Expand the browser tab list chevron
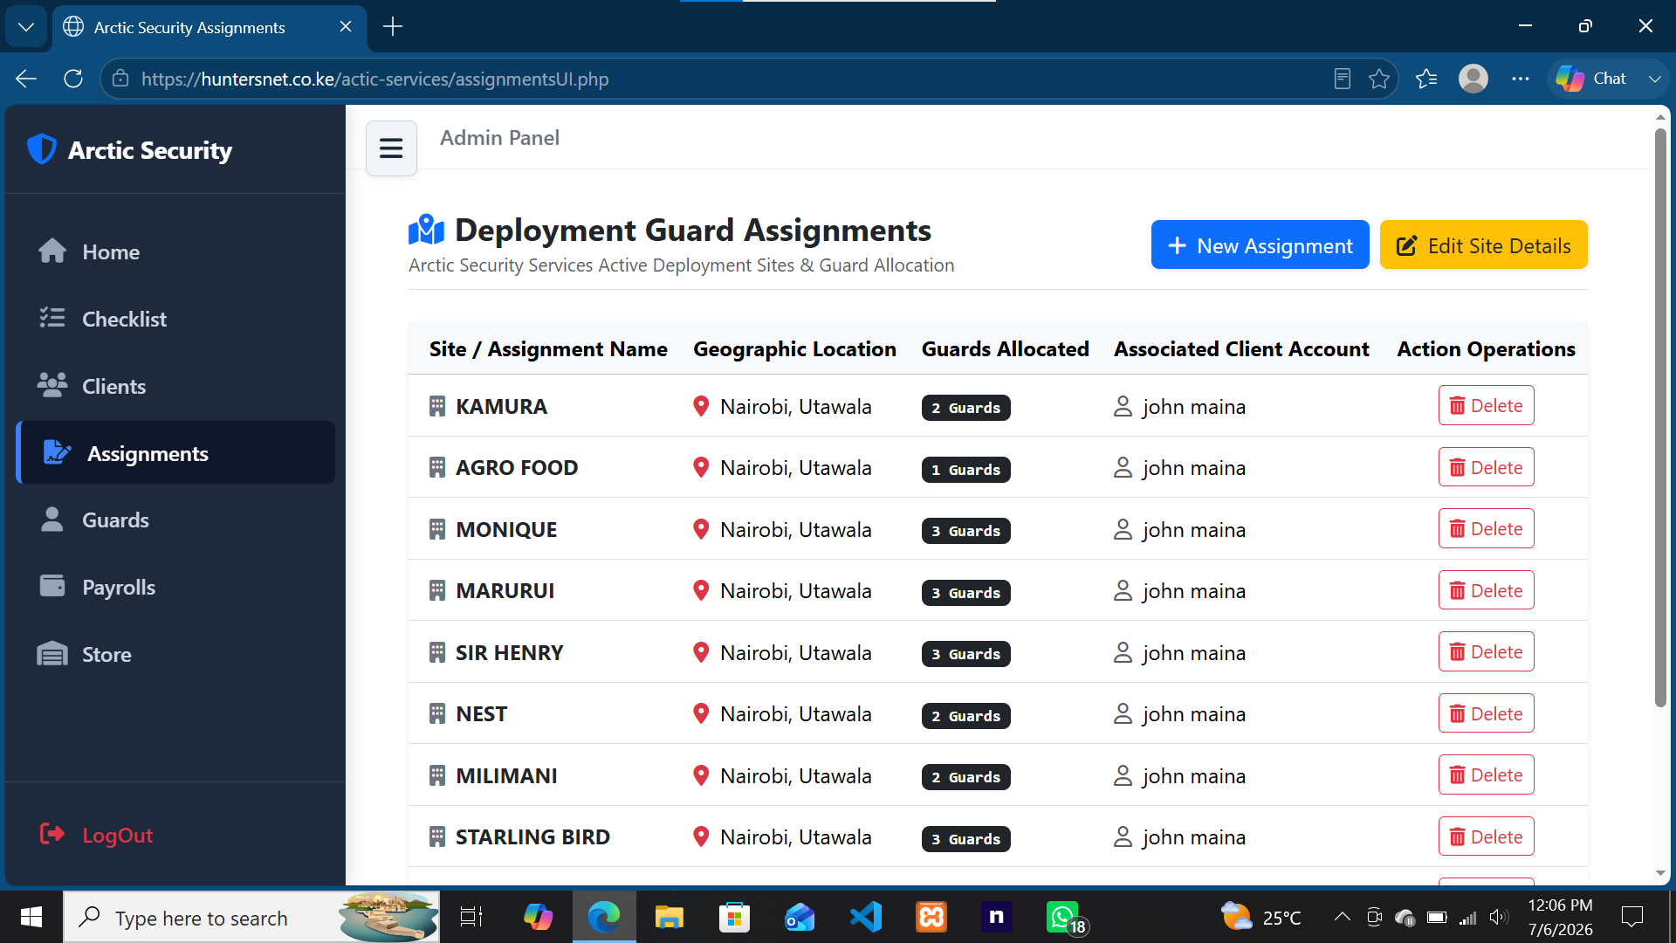The image size is (1676, 943). point(26,26)
